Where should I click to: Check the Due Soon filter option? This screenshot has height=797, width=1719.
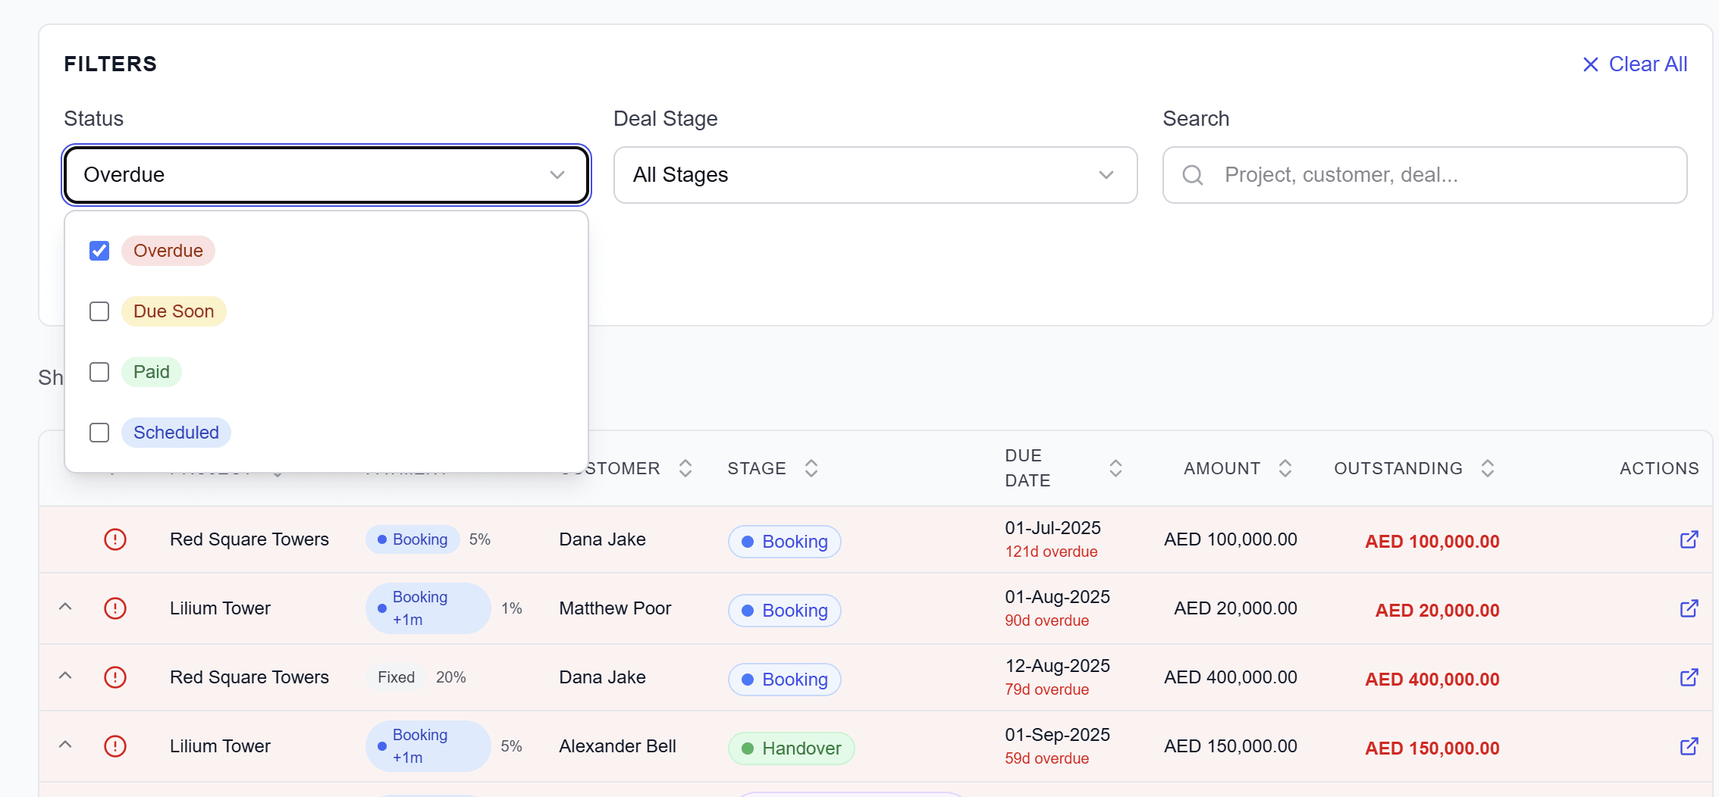pyautogui.click(x=99, y=311)
